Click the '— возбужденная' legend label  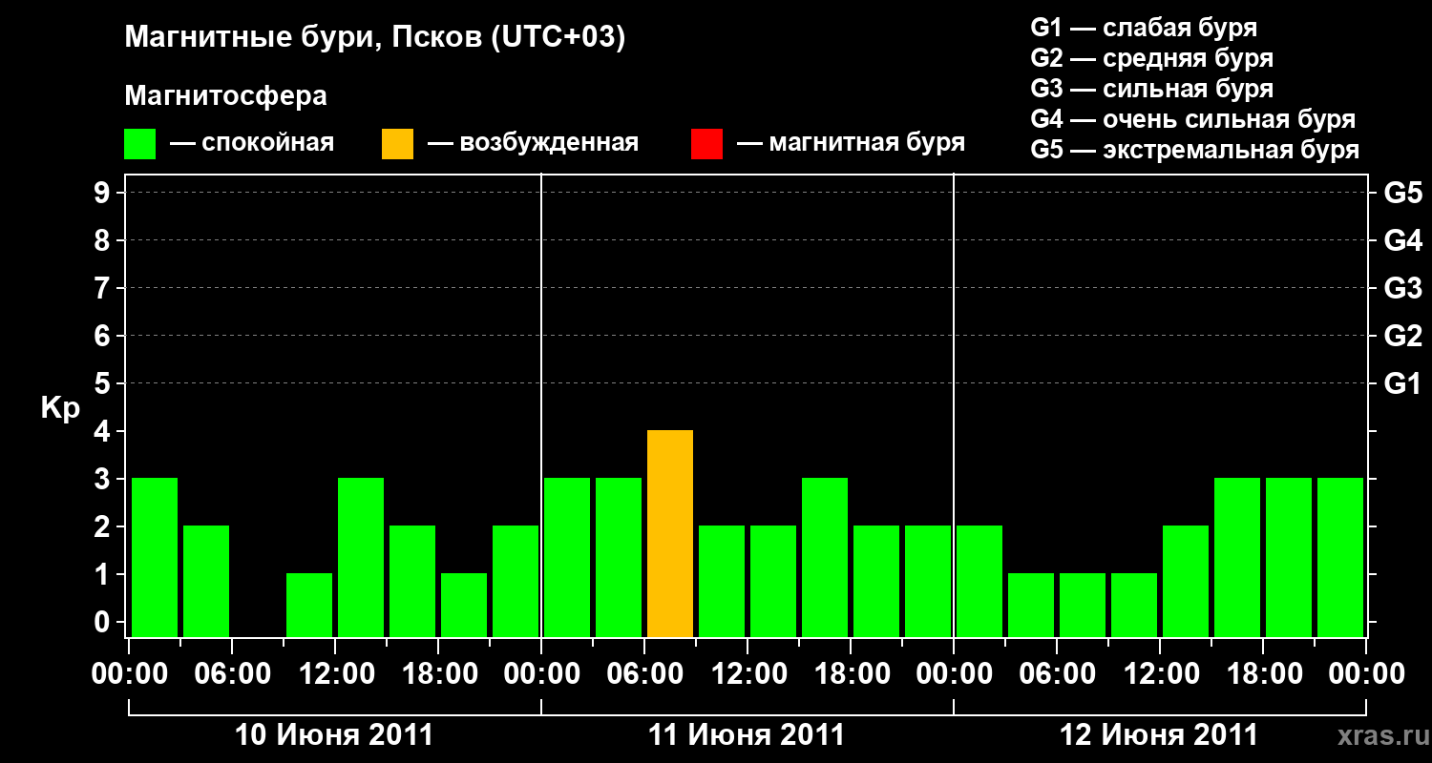click(533, 143)
